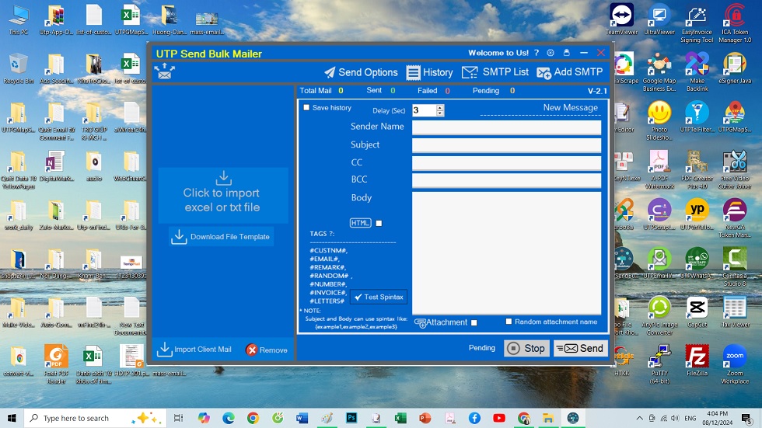Click the lock icon in title bar

pos(567,53)
